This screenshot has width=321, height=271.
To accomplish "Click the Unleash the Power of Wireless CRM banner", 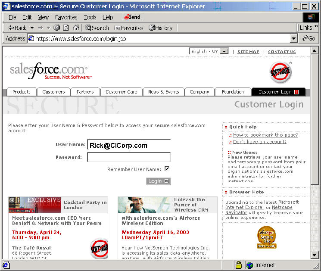I will 168,205.
